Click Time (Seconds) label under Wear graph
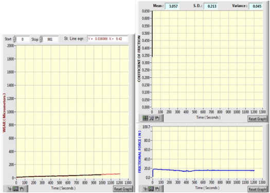The height and width of the screenshot is (193, 270). (63, 188)
